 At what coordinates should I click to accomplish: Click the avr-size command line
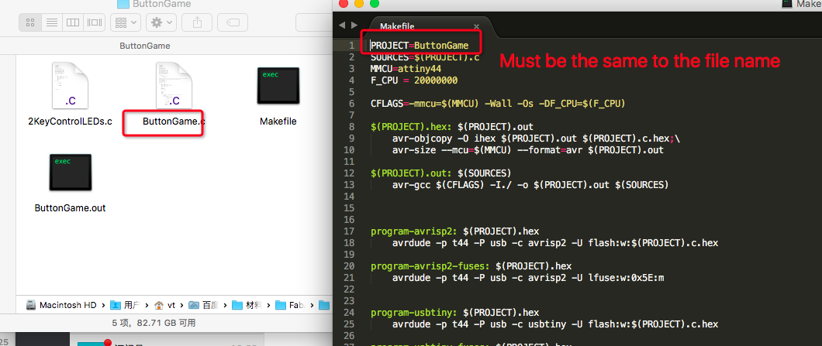point(527,150)
